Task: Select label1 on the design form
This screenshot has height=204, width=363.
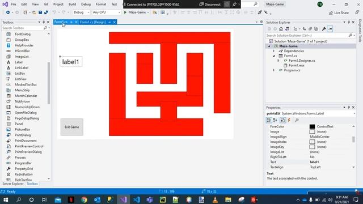Action: (71, 62)
